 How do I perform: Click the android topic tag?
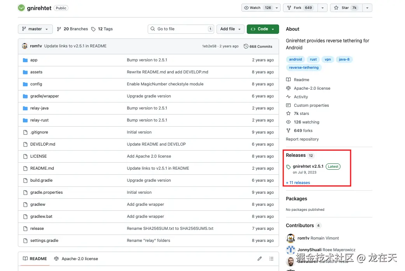click(x=295, y=59)
